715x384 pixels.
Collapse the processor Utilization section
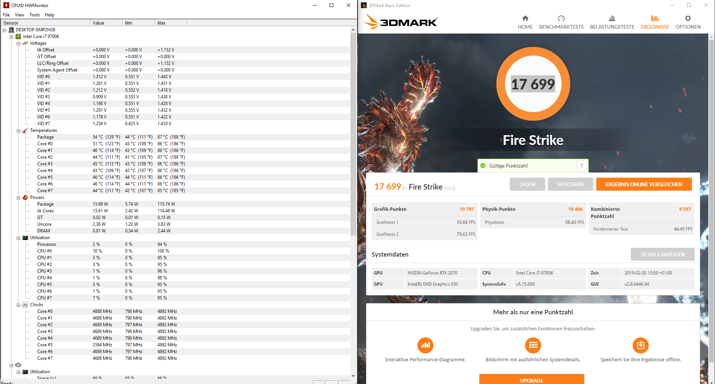[x=18, y=238]
